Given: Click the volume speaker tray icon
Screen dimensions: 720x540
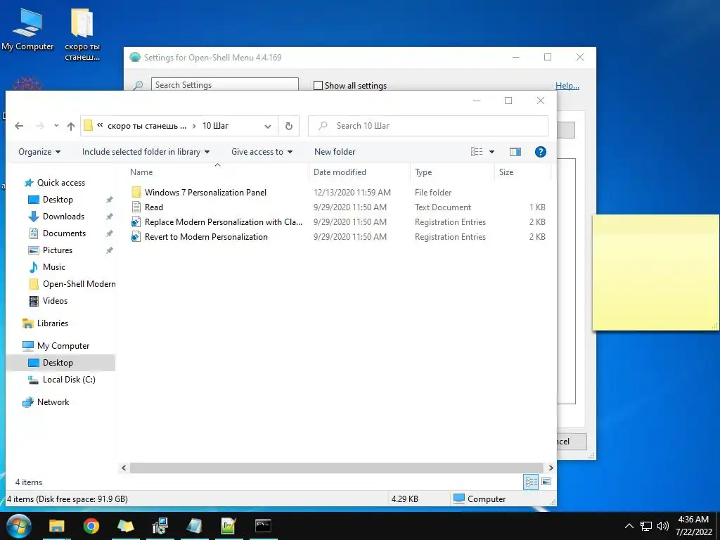Looking at the screenshot, I should pos(662,526).
